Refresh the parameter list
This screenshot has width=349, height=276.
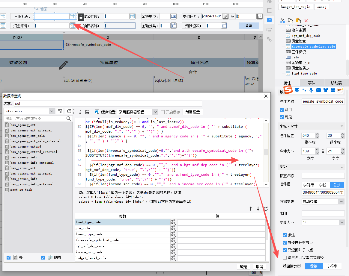265,209
